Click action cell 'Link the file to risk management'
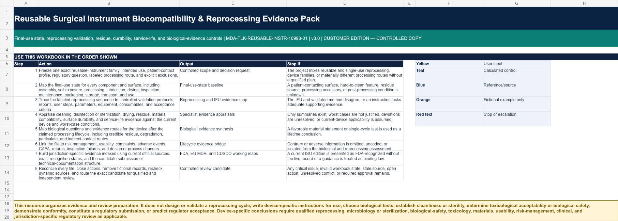The height and width of the screenshot is (221, 618). click(109, 146)
